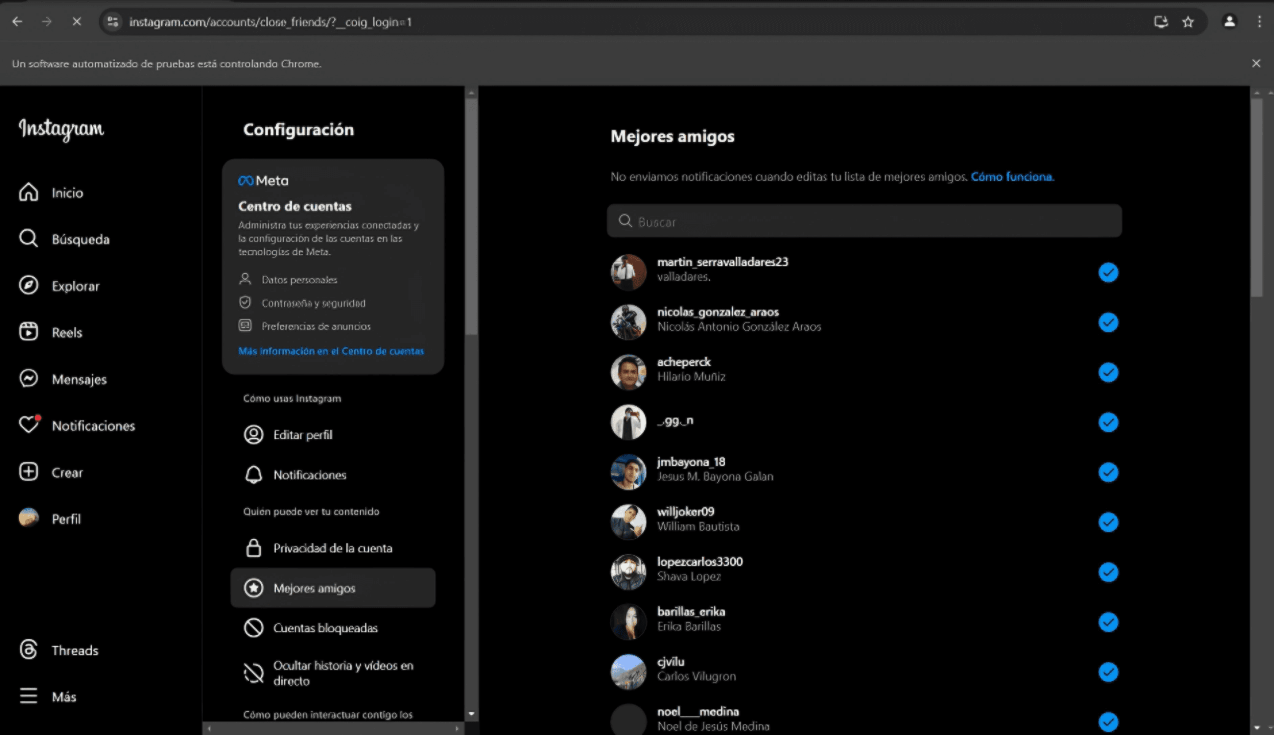Open the Threads icon
1274x735 pixels.
(28, 650)
